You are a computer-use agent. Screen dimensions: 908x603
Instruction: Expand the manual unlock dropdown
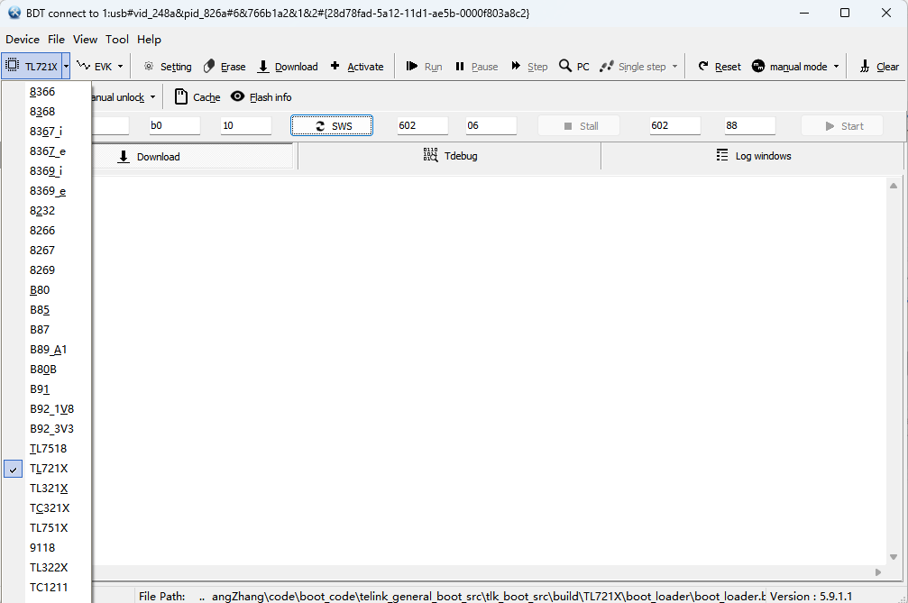coord(153,97)
